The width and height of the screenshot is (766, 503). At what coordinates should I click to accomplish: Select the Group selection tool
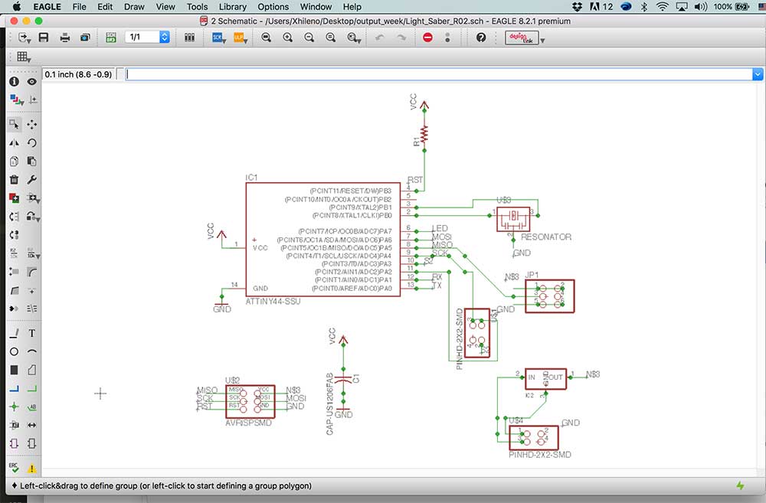click(x=14, y=125)
